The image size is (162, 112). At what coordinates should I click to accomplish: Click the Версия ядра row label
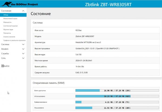point(40,55)
